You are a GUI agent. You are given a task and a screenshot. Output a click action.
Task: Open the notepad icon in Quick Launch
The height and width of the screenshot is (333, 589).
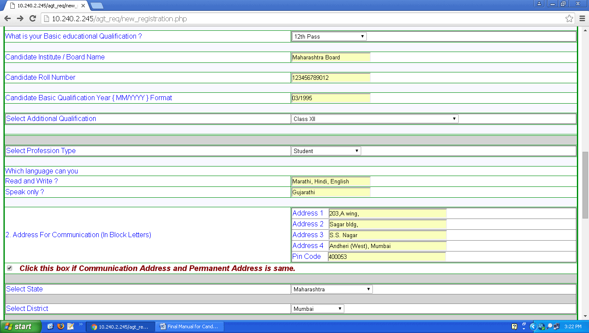(71, 326)
